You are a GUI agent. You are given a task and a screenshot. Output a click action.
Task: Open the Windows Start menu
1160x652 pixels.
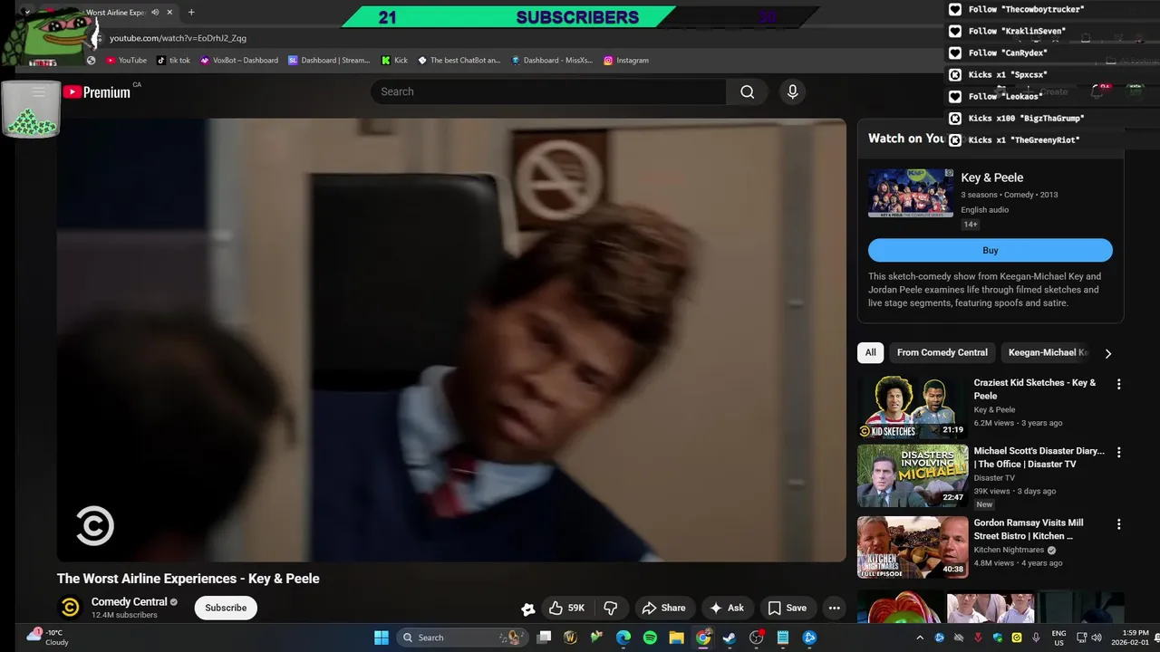pyautogui.click(x=382, y=638)
